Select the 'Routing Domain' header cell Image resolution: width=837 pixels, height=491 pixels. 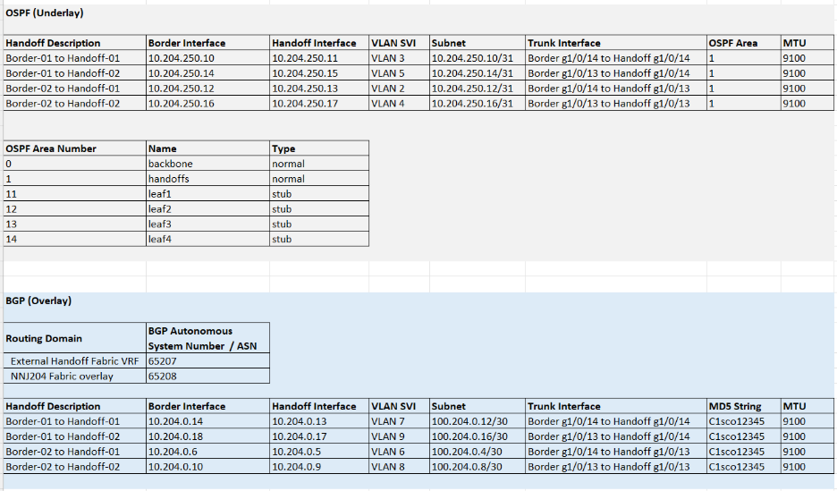[75, 338]
